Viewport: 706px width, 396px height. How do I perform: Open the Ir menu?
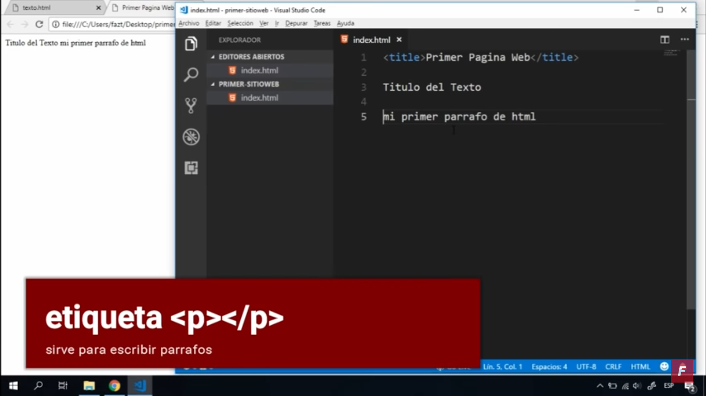coord(277,23)
